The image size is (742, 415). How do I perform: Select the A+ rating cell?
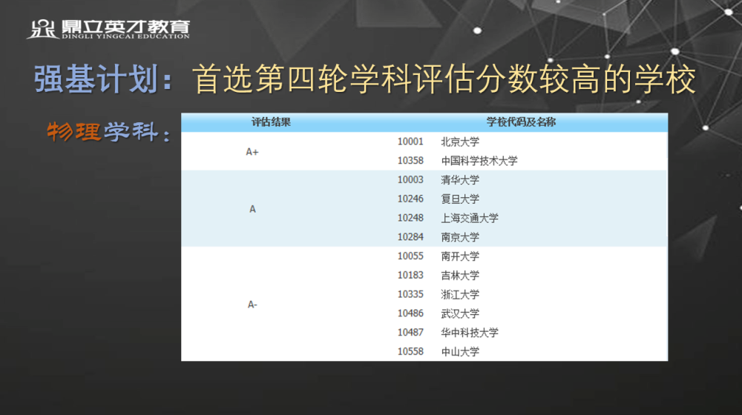coord(252,152)
